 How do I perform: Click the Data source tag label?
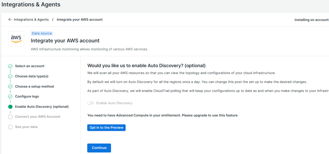pyautogui.click(x=42, y=33)
